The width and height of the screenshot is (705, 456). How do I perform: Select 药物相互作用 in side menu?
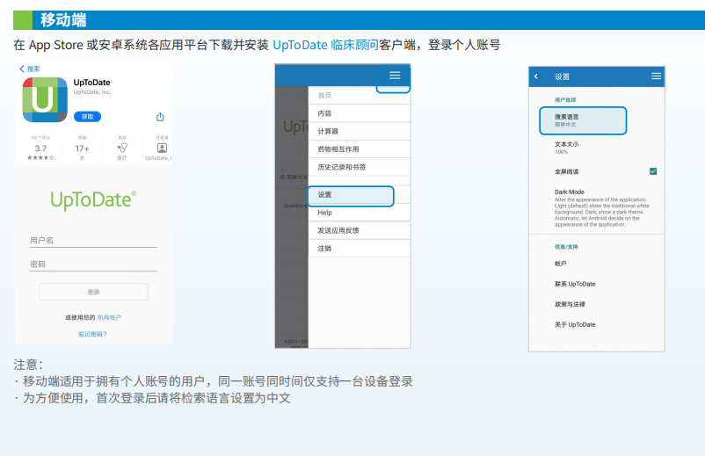click(360, 149)
